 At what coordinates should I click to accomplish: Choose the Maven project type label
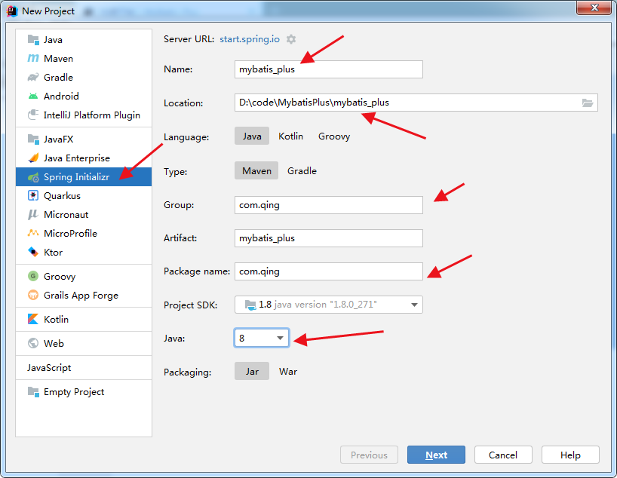tap(58, 59)
